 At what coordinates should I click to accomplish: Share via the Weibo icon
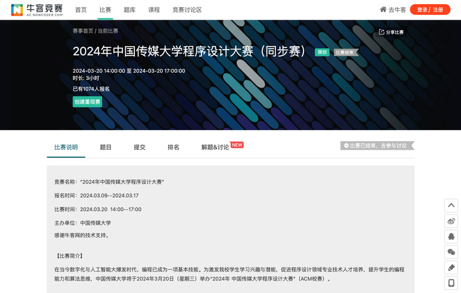point(451,221)
